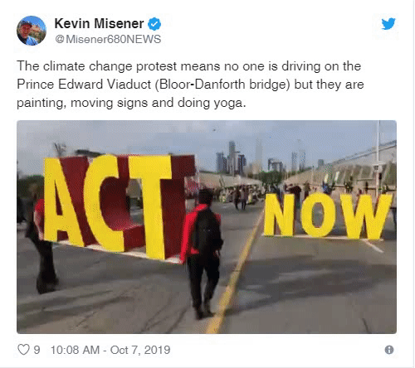
Task: Click the like count number 9
Action: click(x=37, y=350)
